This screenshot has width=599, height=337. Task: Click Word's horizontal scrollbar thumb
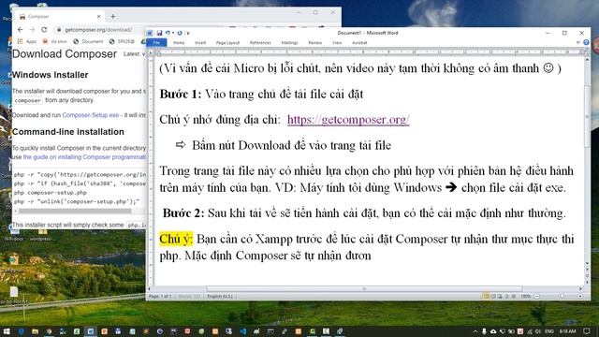tap(364, 289)
